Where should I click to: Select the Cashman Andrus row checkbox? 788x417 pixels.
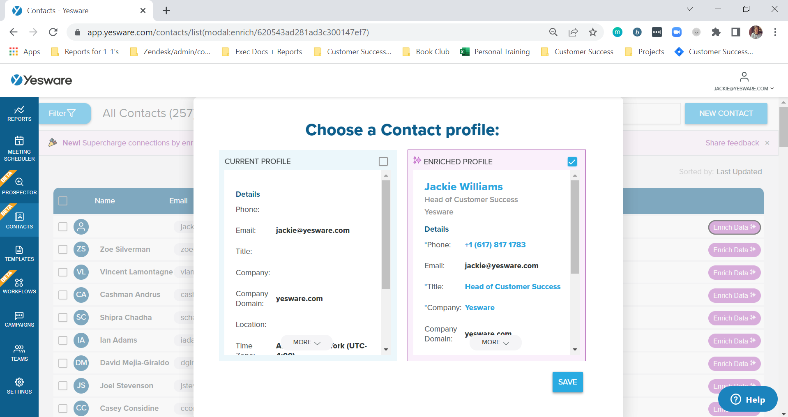63,295
